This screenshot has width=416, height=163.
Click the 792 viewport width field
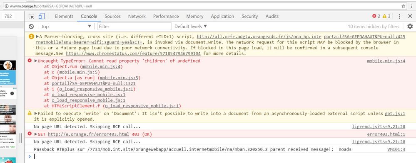[8, 16]
